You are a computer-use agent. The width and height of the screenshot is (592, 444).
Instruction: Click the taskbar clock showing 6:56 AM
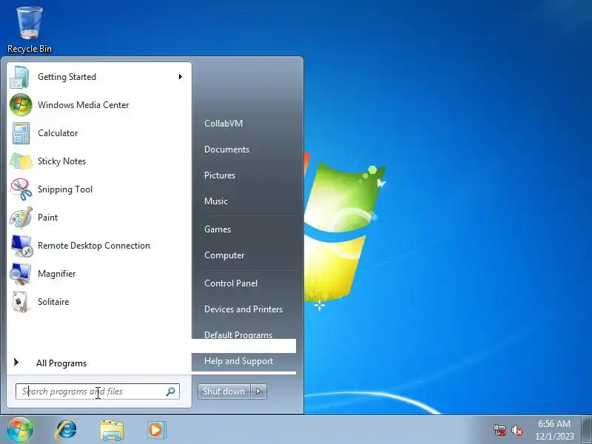(x=554, y=424)
